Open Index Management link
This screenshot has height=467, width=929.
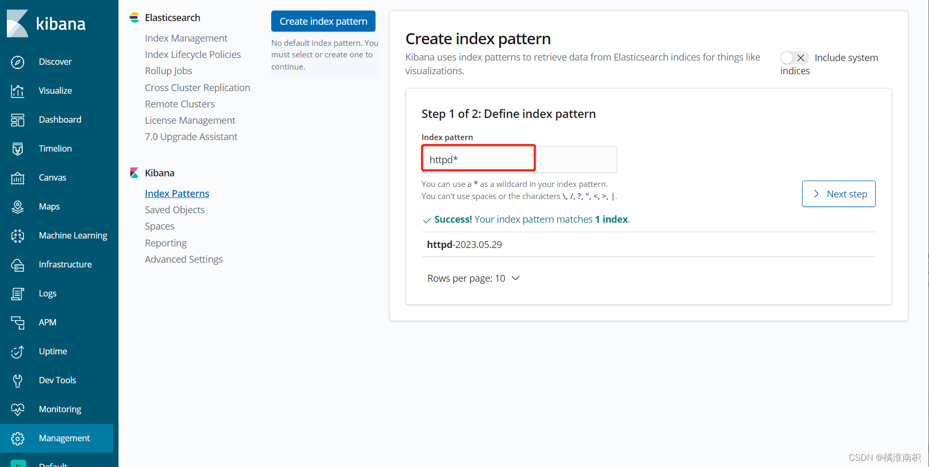pyautogui.click(x=186, y=38)
